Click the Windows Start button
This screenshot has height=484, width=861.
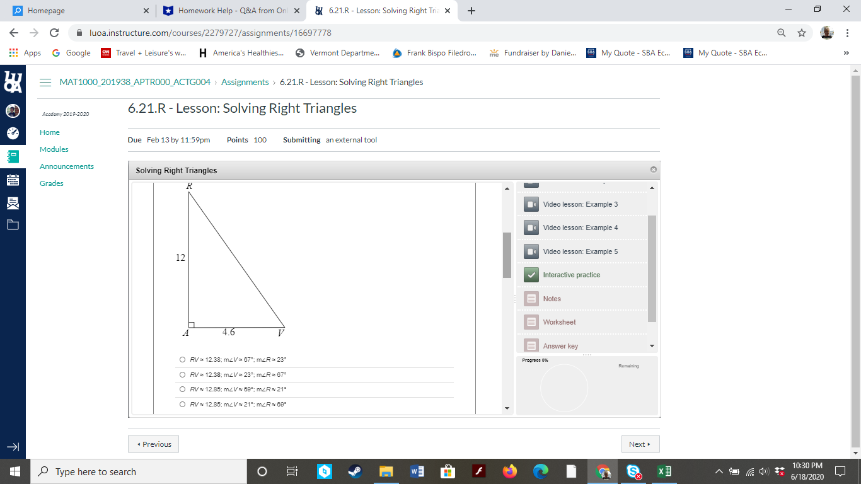click(15, 471)
